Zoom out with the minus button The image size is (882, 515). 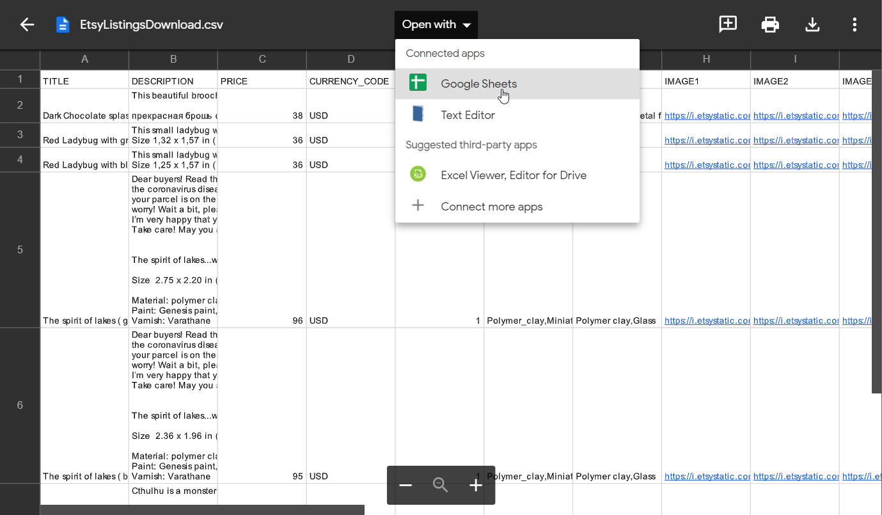pos(406,486)
